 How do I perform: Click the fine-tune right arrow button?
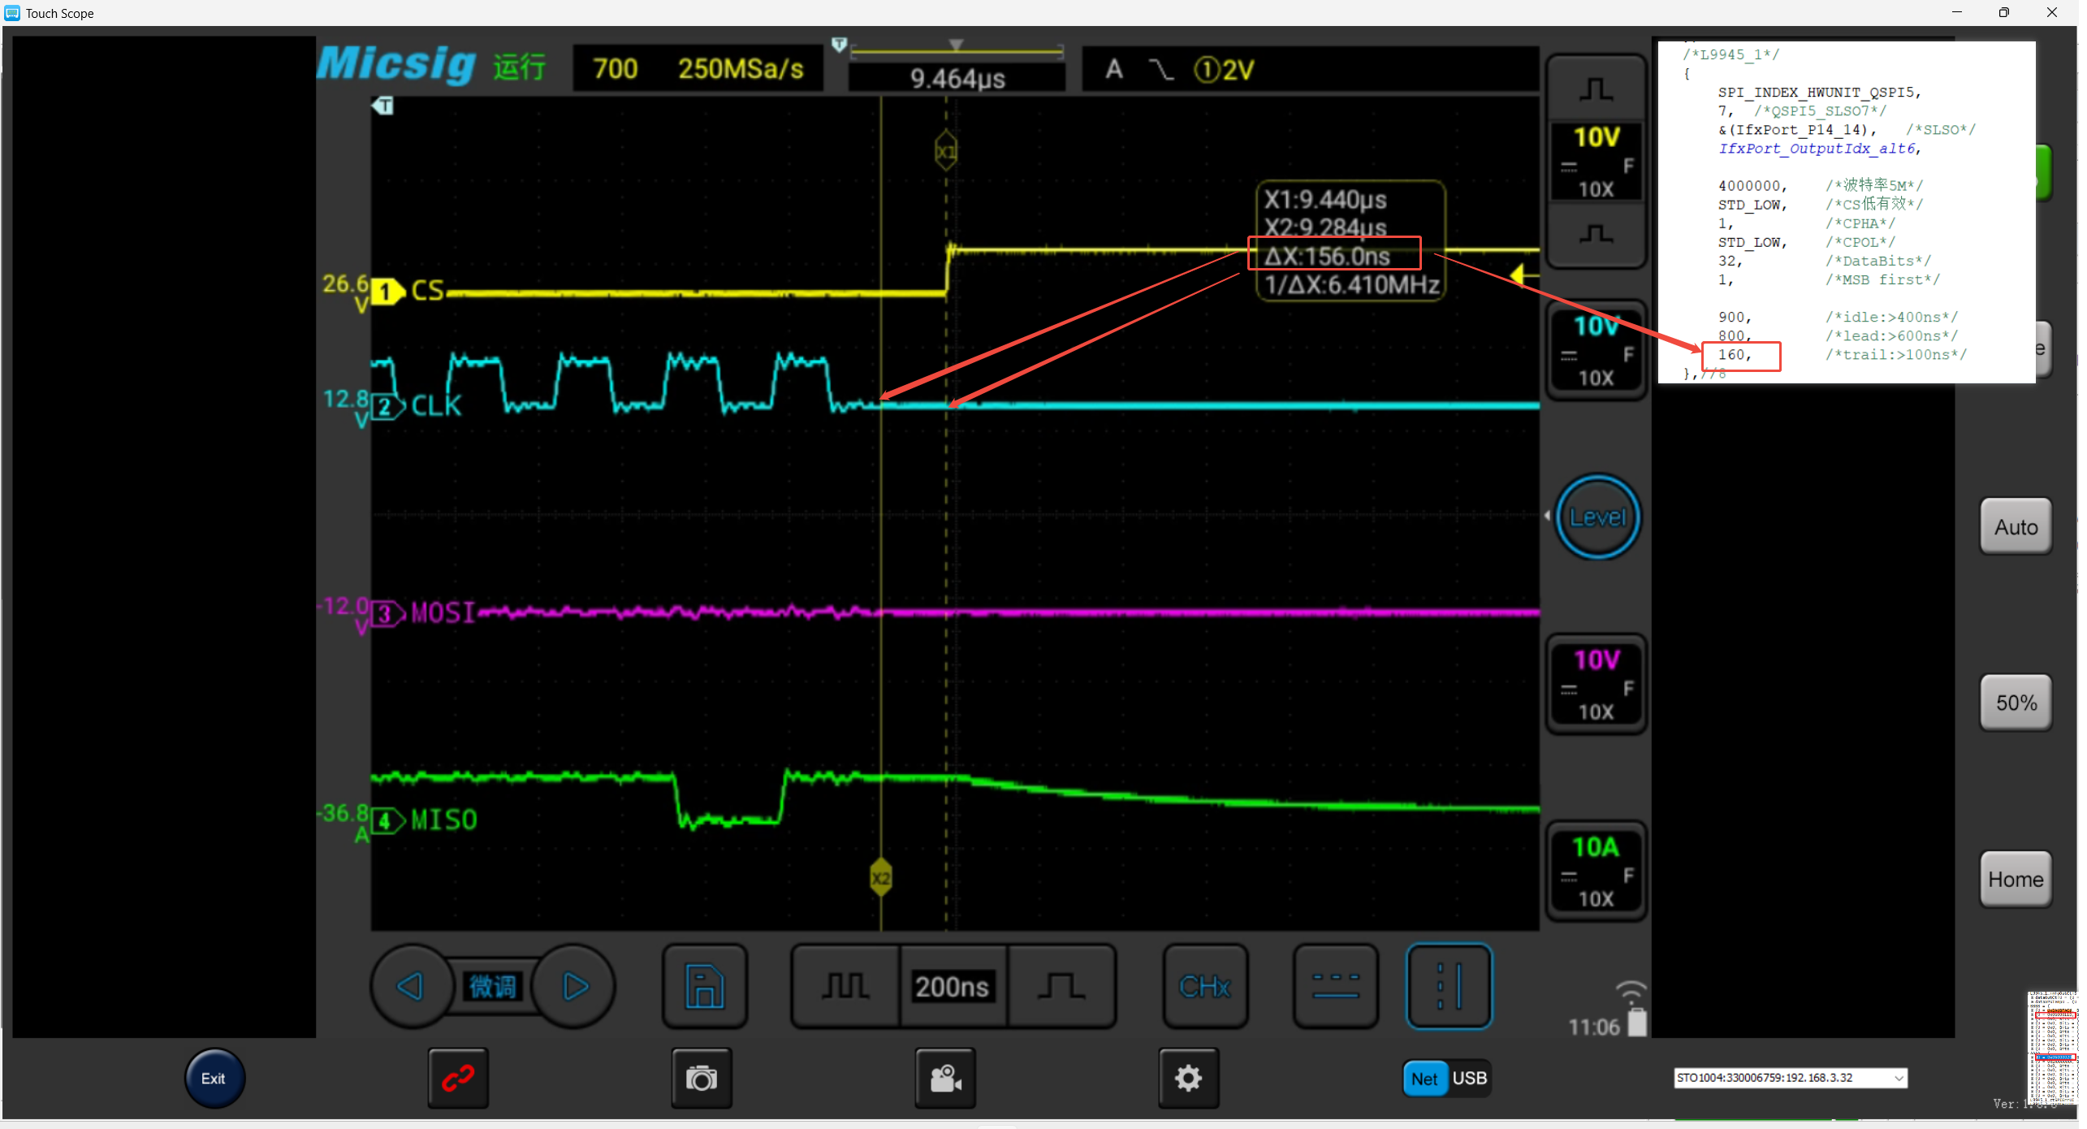tap(575, 987)
